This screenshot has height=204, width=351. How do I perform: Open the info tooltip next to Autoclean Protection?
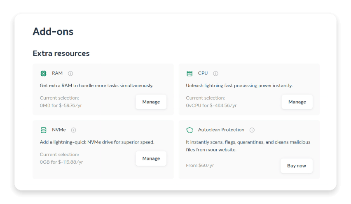tap(252, 130)
